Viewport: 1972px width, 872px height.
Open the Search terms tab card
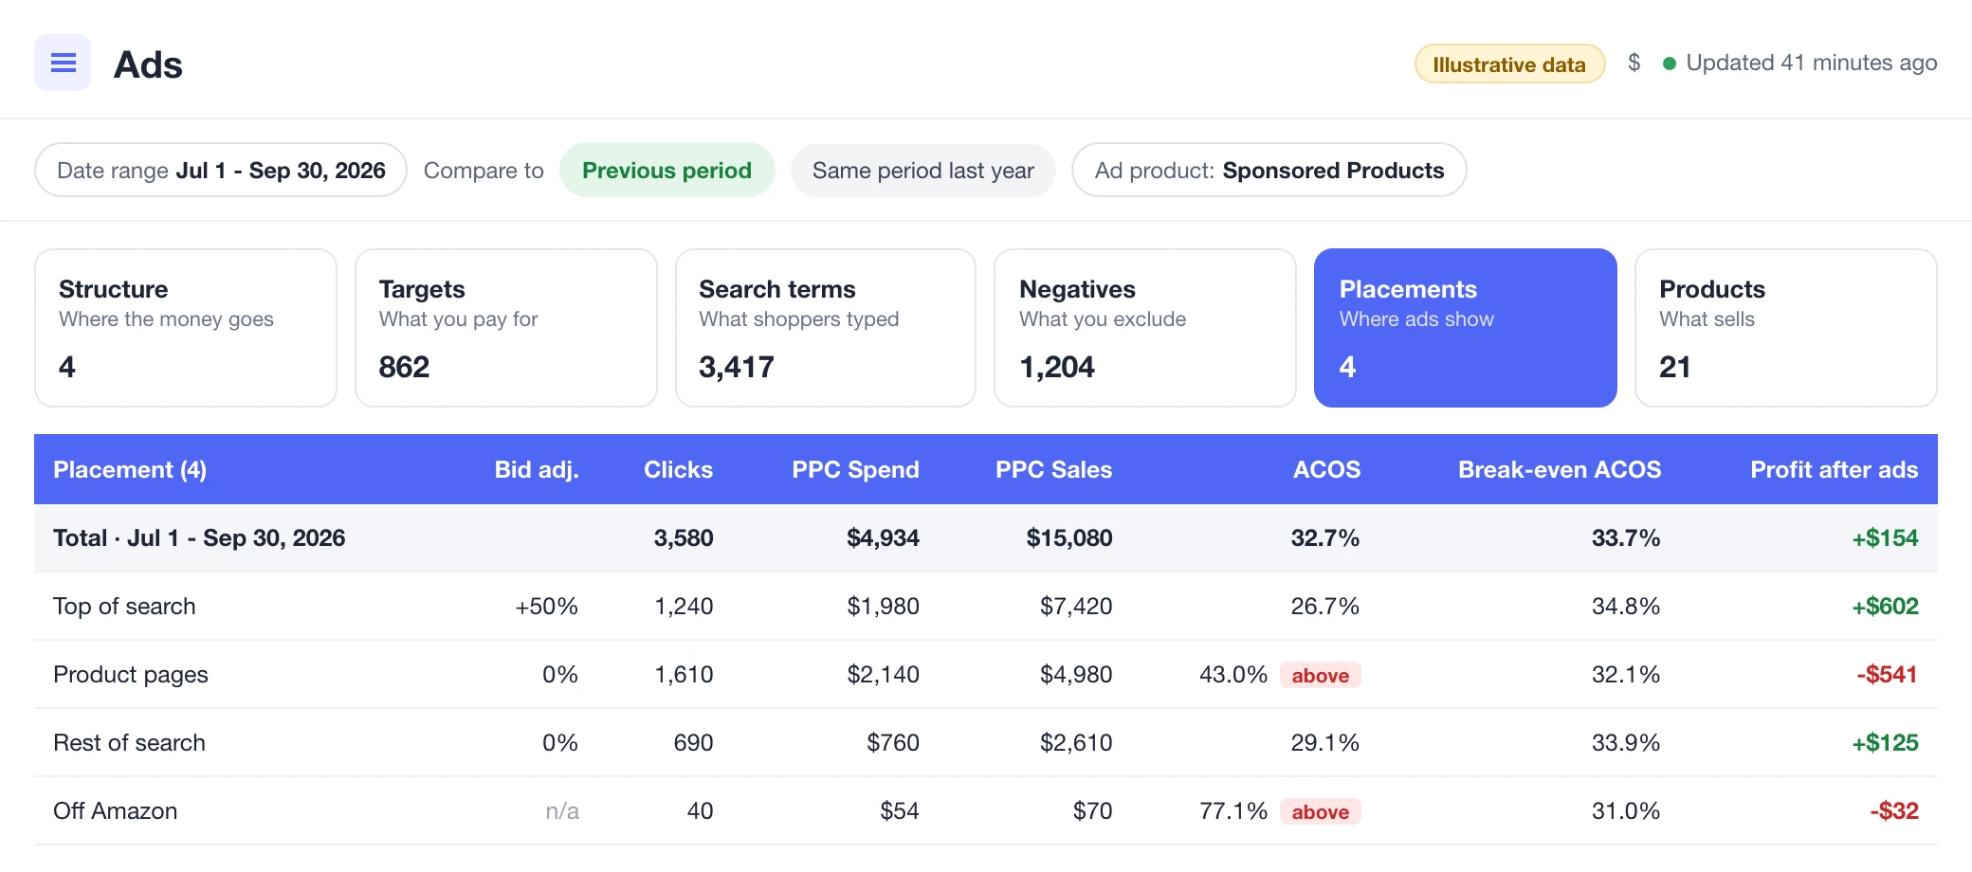(826, 328)
